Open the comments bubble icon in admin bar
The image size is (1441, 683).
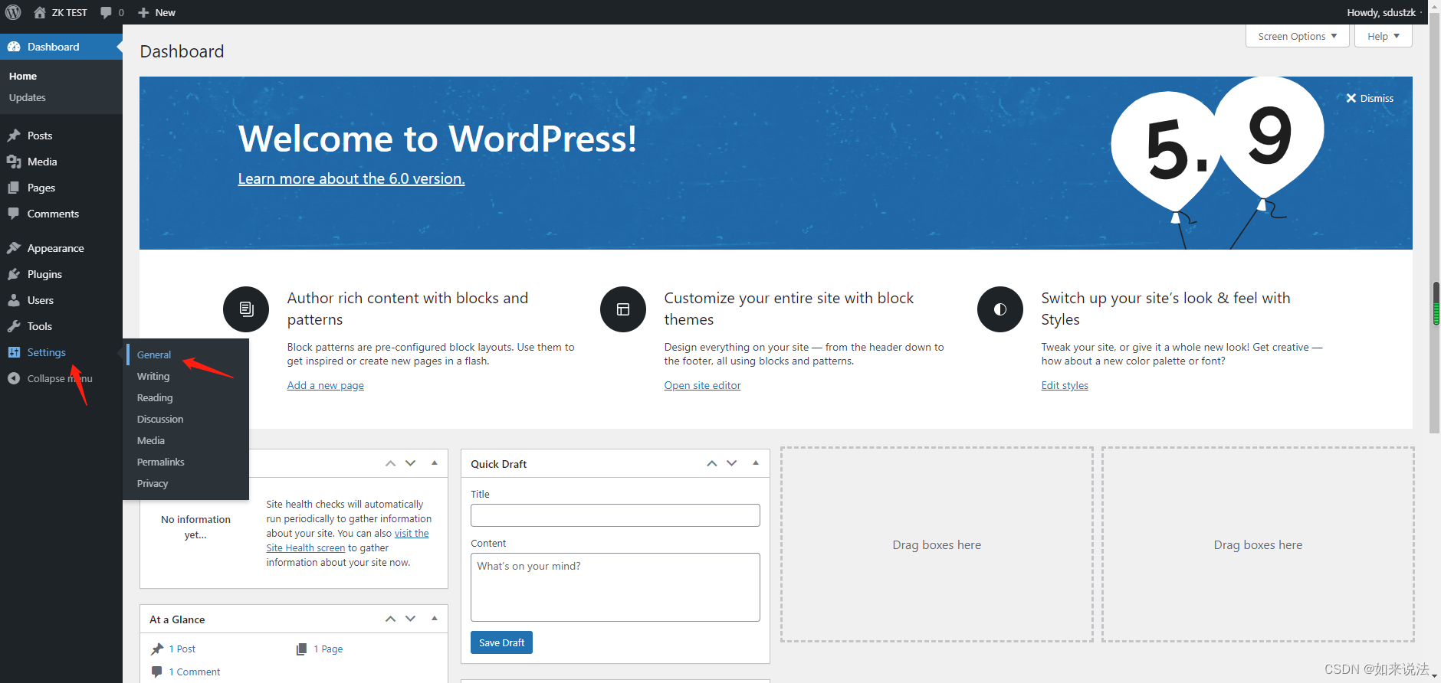[106, 12]
